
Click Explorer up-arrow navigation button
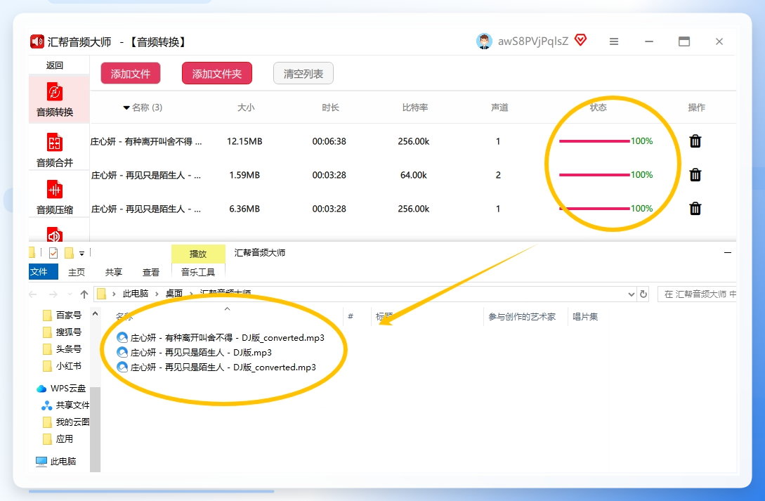pyautogui.click(x=84, y=294)
